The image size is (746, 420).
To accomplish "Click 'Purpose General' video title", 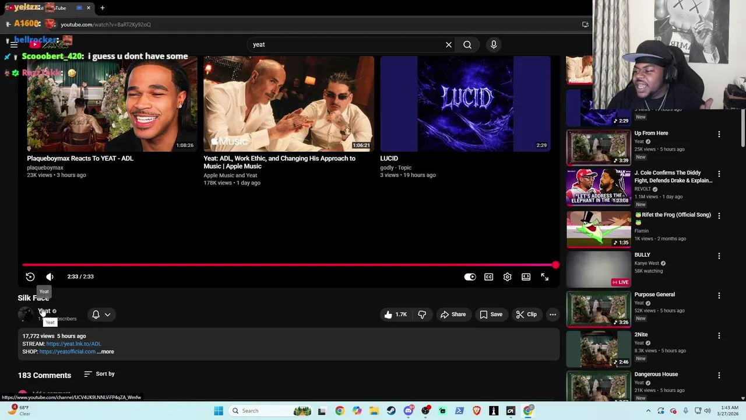I will click(x=654, y=295).
